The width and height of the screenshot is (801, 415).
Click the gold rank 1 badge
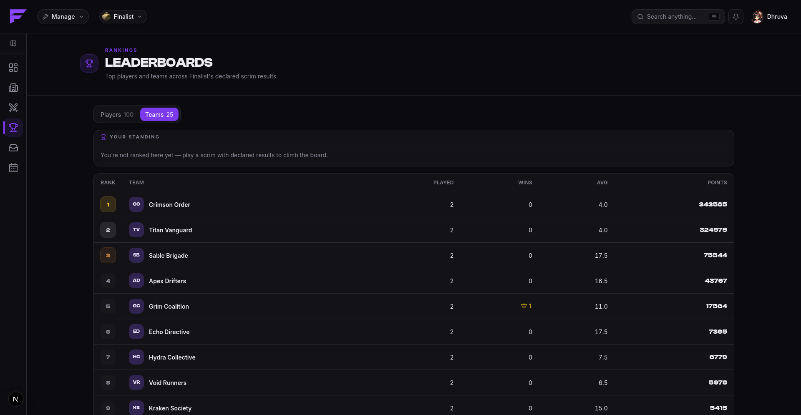[108, 204]
